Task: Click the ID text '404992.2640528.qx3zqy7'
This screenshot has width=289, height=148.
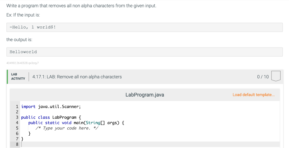Action: coord(23,63)
